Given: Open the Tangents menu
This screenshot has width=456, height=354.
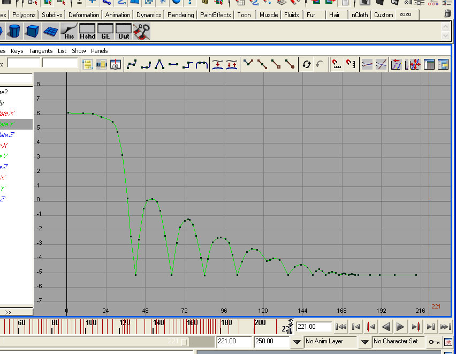Looking at the screenshot, I should pyautogui.click(x=41, y=51).
